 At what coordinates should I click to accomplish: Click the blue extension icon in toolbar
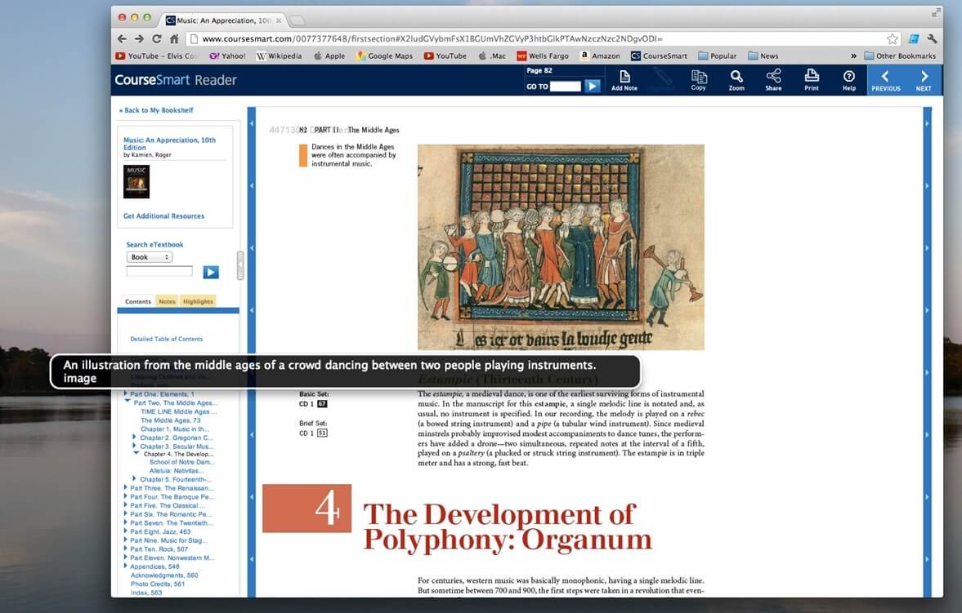[914, 38]
